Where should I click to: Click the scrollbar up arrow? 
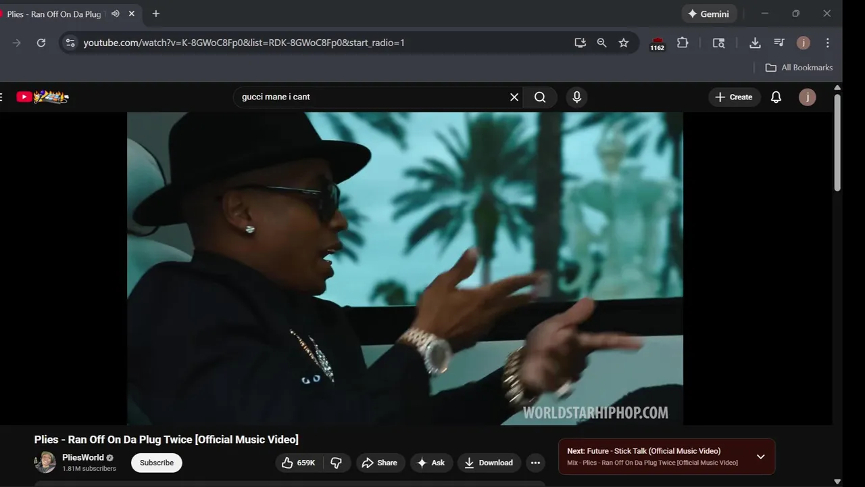[x=837, y=88]
